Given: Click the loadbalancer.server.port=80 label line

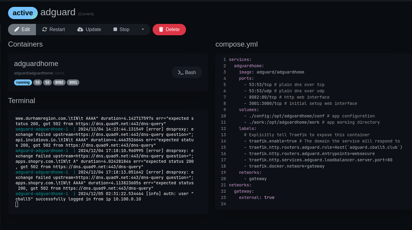Looking at the screenshot, I should pyautogui.click(x=318, y=160).
